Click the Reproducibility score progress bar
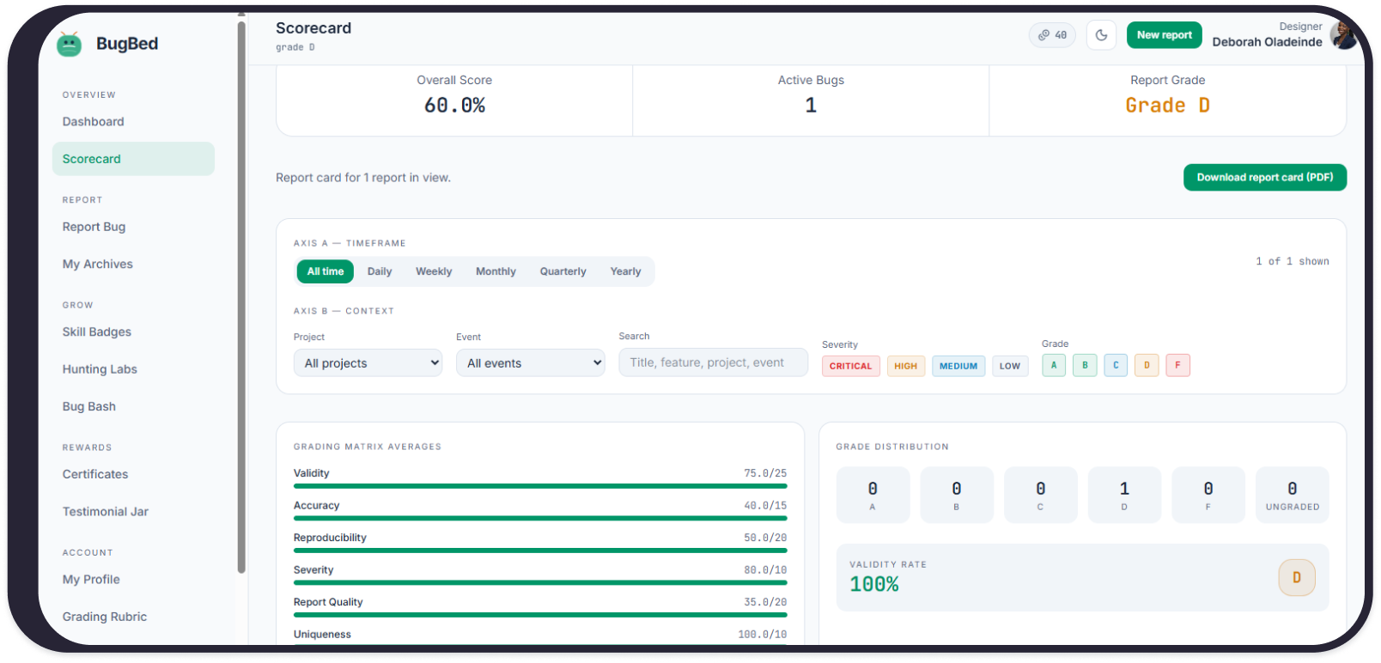 [540, 550]
